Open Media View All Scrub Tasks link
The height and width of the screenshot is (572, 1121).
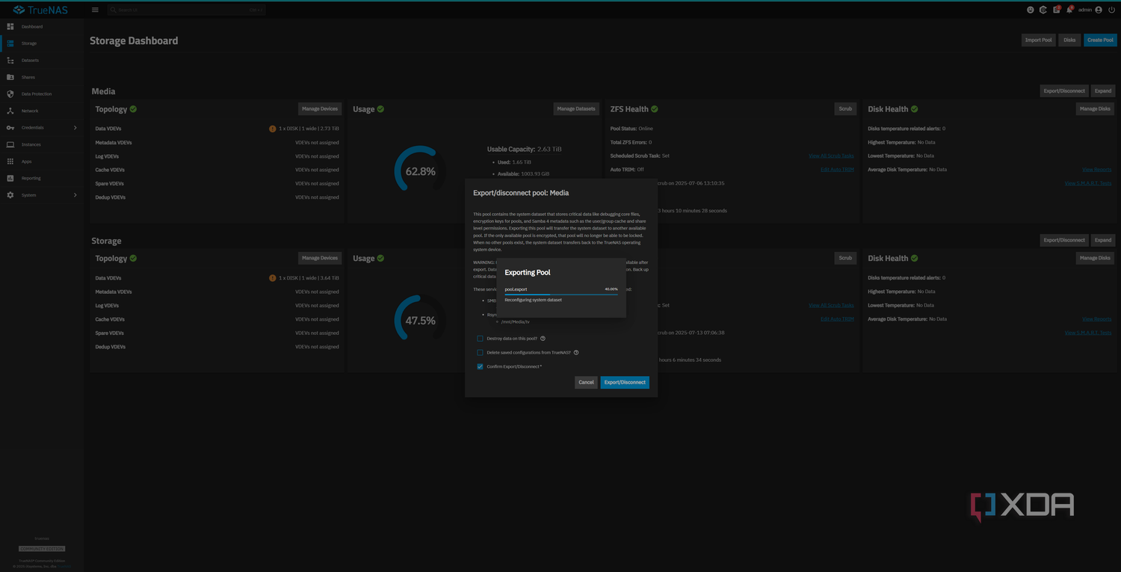[x=831, y=156]
